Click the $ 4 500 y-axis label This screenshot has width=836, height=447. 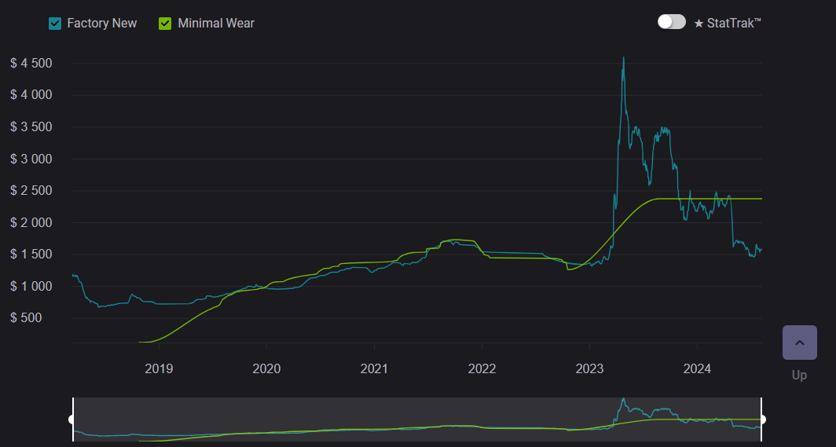[31, 64]
